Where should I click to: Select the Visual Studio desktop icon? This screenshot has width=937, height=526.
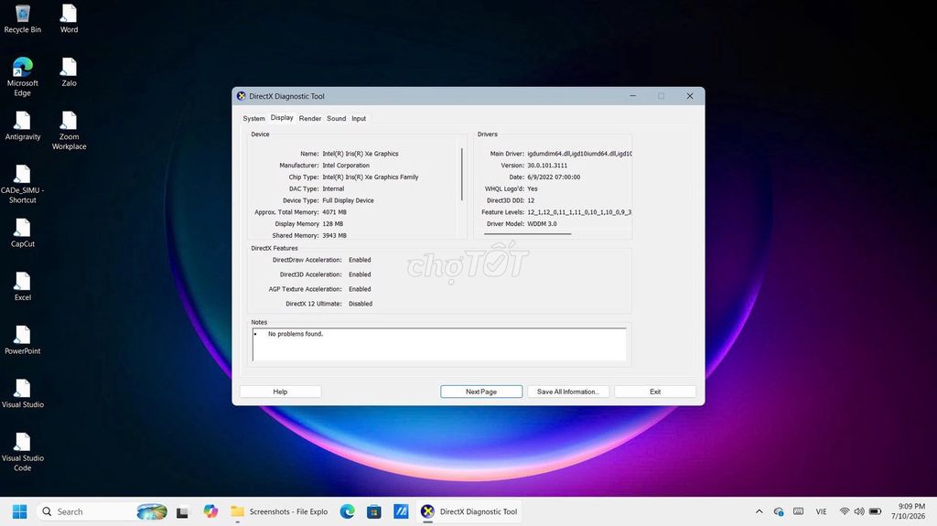23,394
